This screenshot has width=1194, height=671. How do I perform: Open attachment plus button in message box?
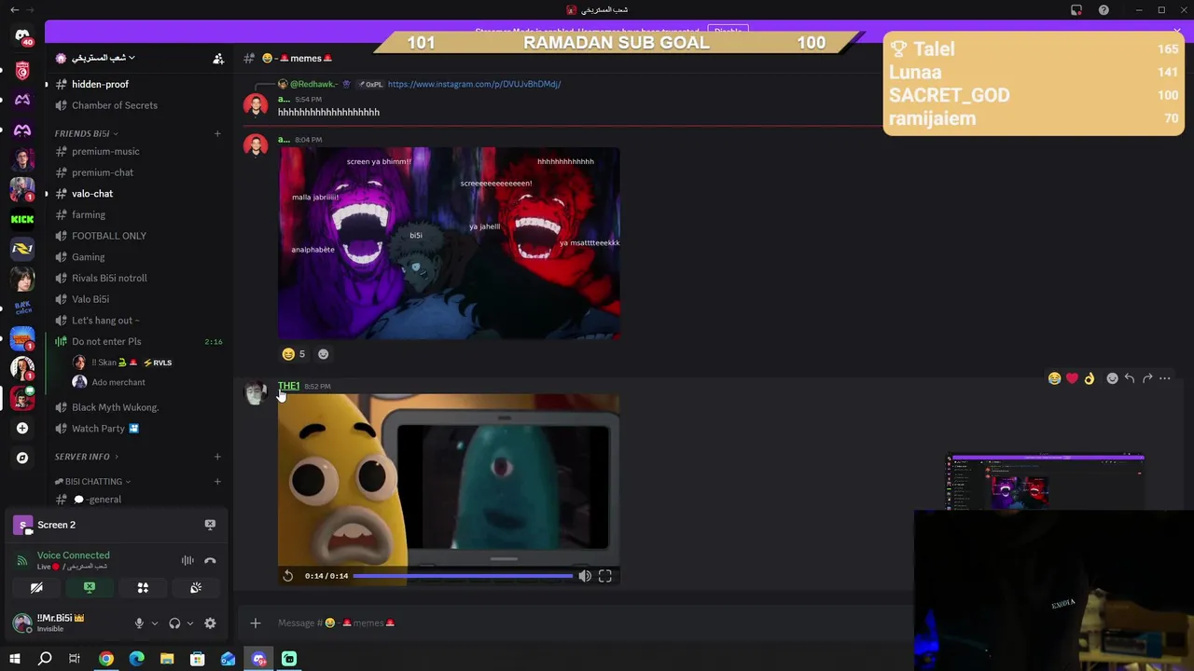coord(256,623)
